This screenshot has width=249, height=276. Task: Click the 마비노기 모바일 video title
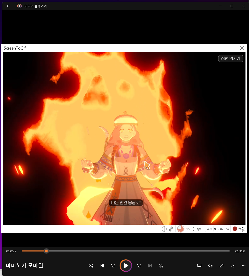[x=25, y=265]
